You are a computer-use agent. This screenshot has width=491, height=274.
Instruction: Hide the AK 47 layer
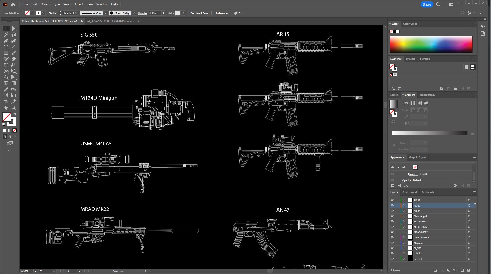(x=392, y=205)
